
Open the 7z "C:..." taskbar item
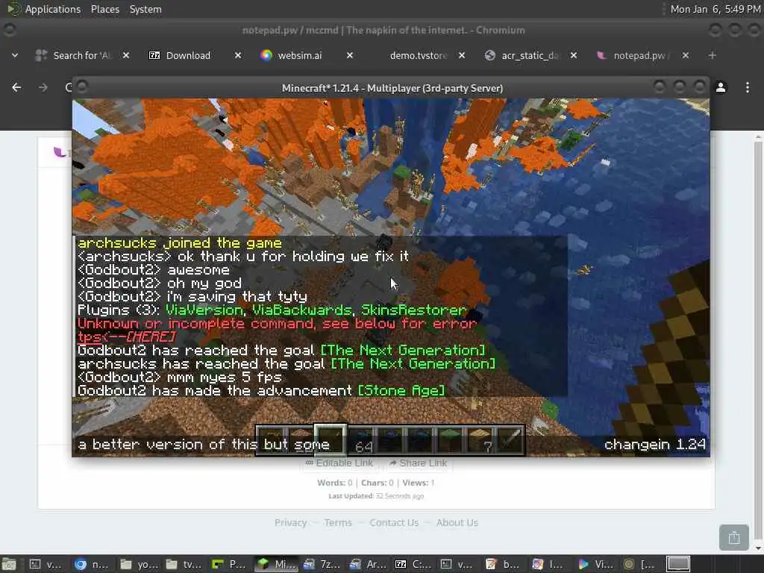coord(413,564)
